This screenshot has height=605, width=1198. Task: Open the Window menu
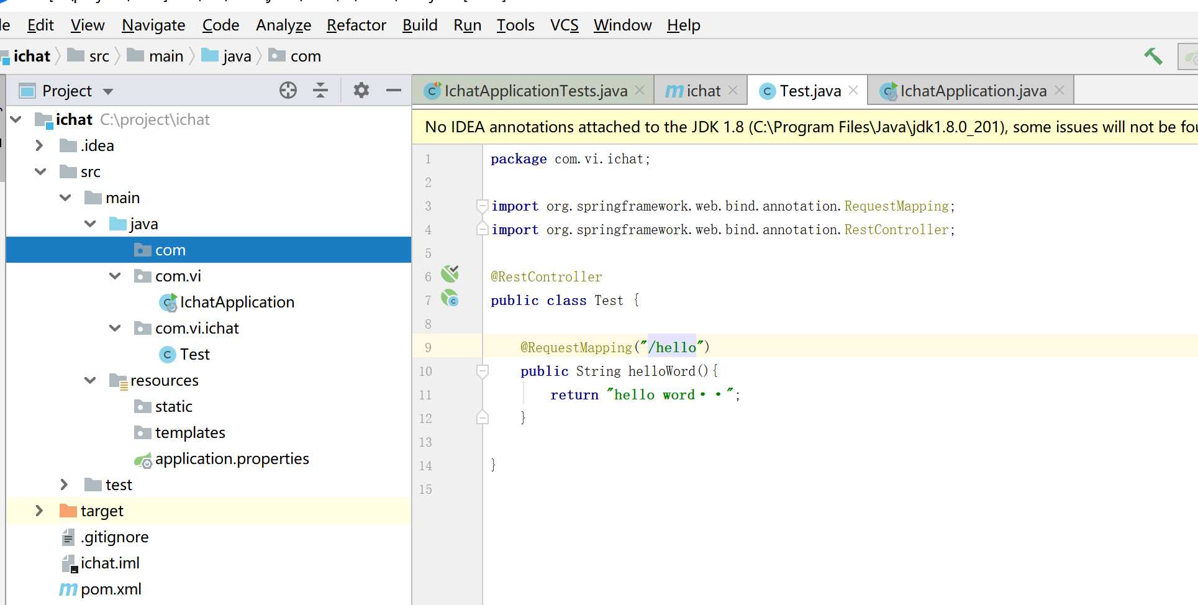pyautogui.click(x=622, y=25)
